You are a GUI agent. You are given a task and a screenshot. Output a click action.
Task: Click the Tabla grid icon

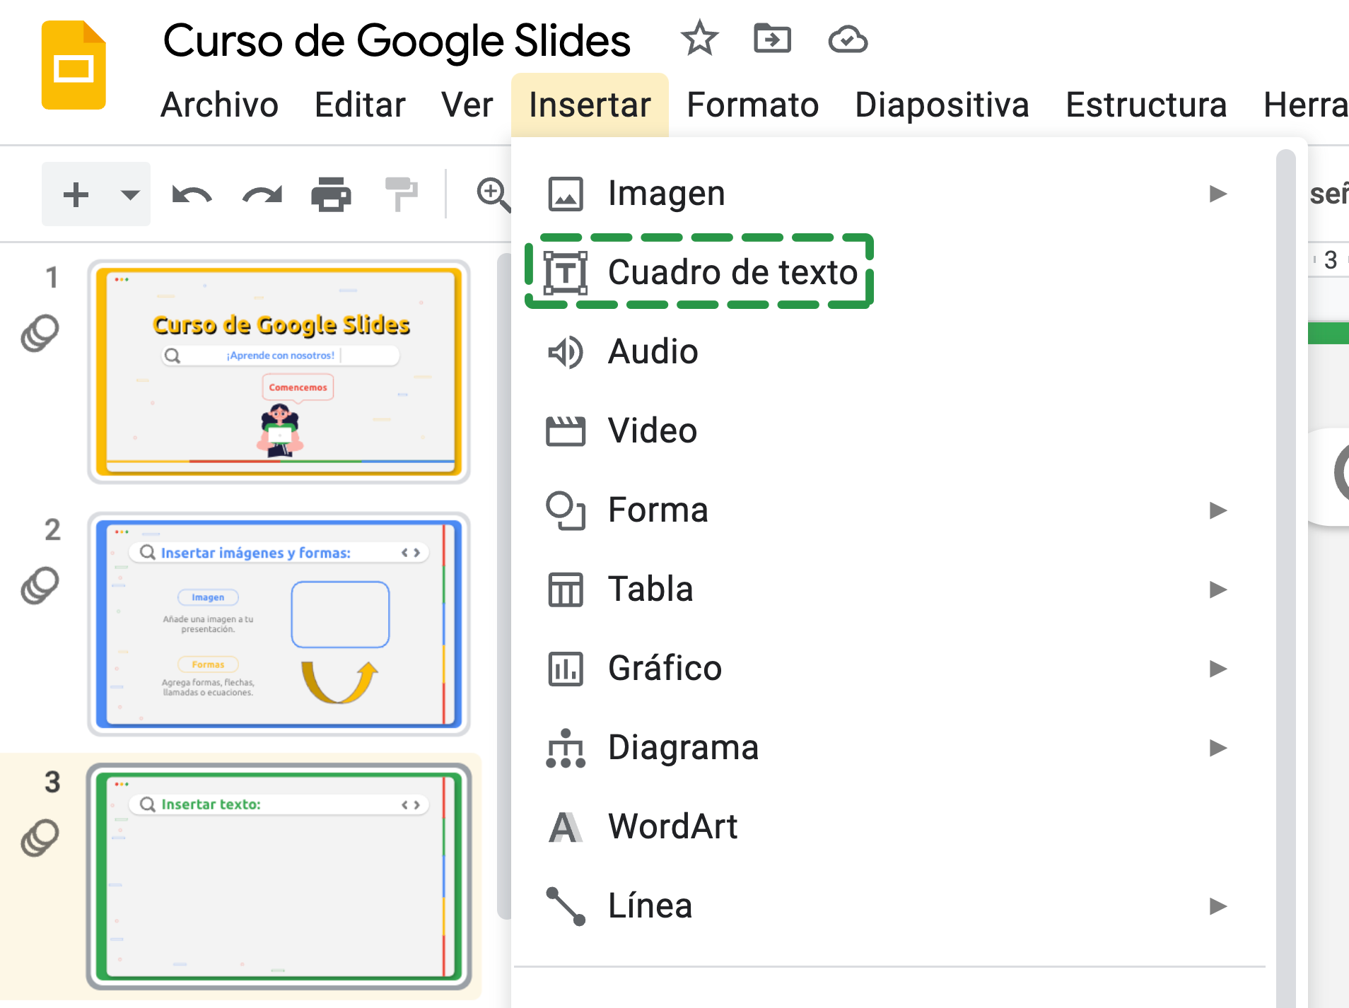[x=566, y=590]
